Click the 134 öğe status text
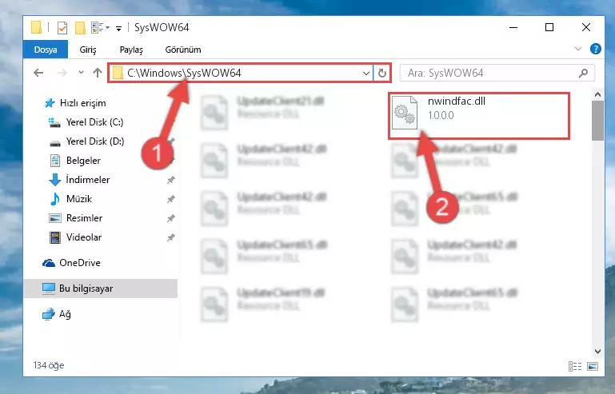 click(49, 365)
